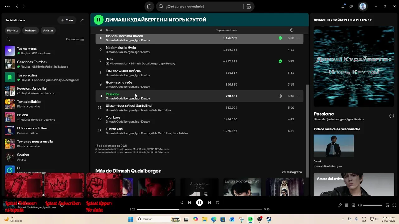
Task: Pause album with the green header button
Action: coord(99,20)
